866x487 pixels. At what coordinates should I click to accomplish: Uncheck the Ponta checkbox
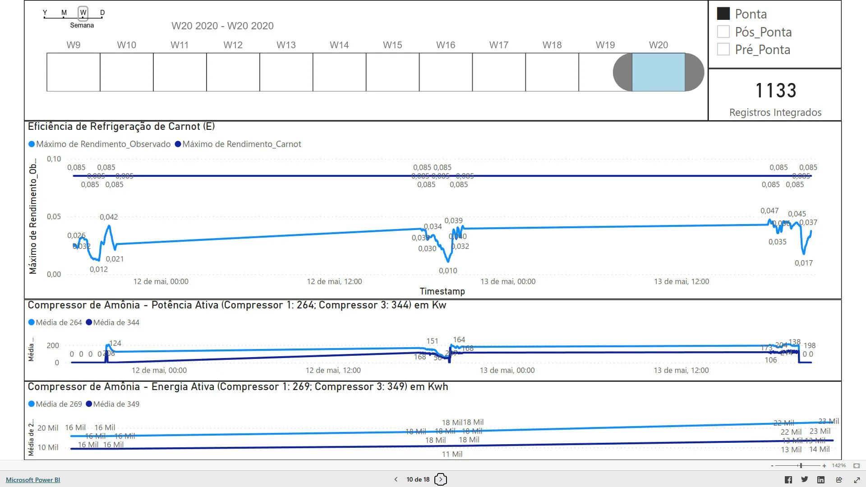click(x=723, y=14)
